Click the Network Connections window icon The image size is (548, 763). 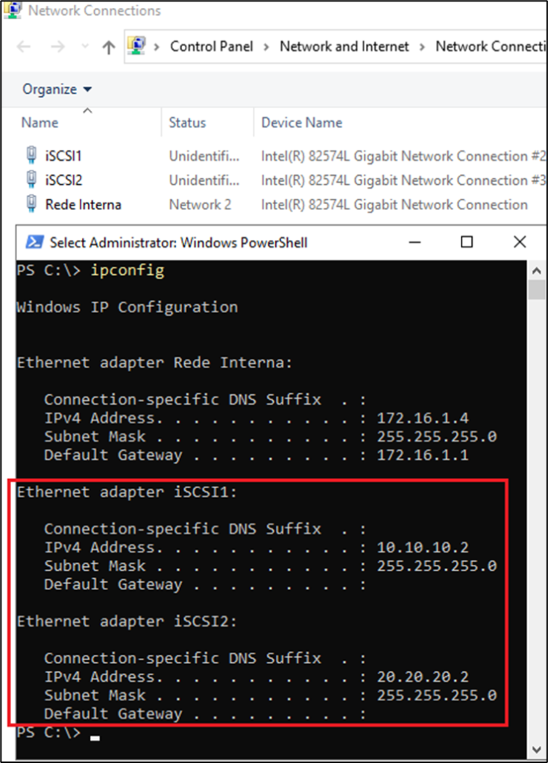tap(14, 11)
